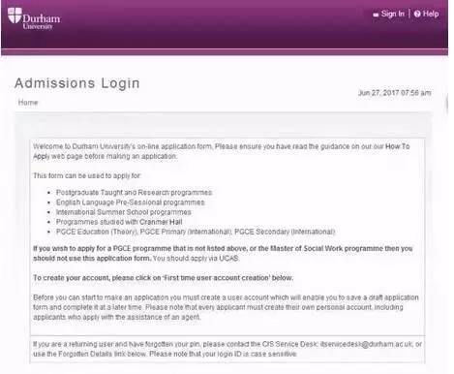Go to the Home breadcrumb
This screenshot has width=454, height=374.
point(28,103)
